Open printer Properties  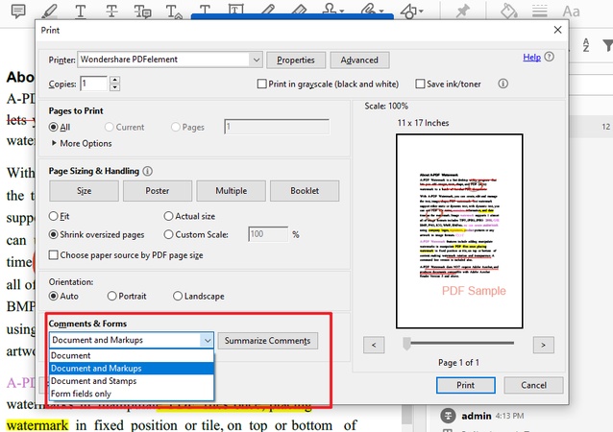click(x=296, y=60)
